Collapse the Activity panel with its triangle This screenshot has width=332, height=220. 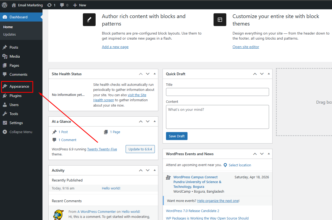[155, 170]
